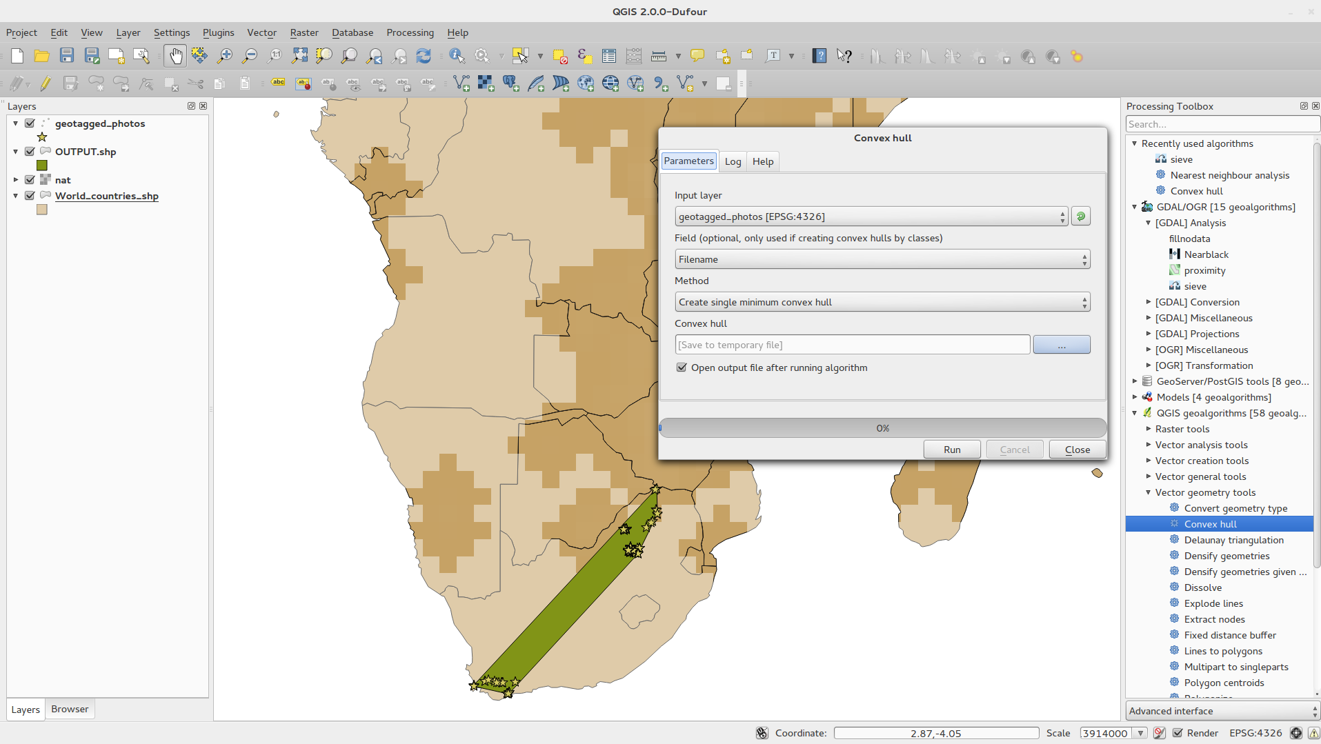Screen dimensions: 1321x744
Task: Click the Zoom In magnifier tool
Action: [224, 56]
